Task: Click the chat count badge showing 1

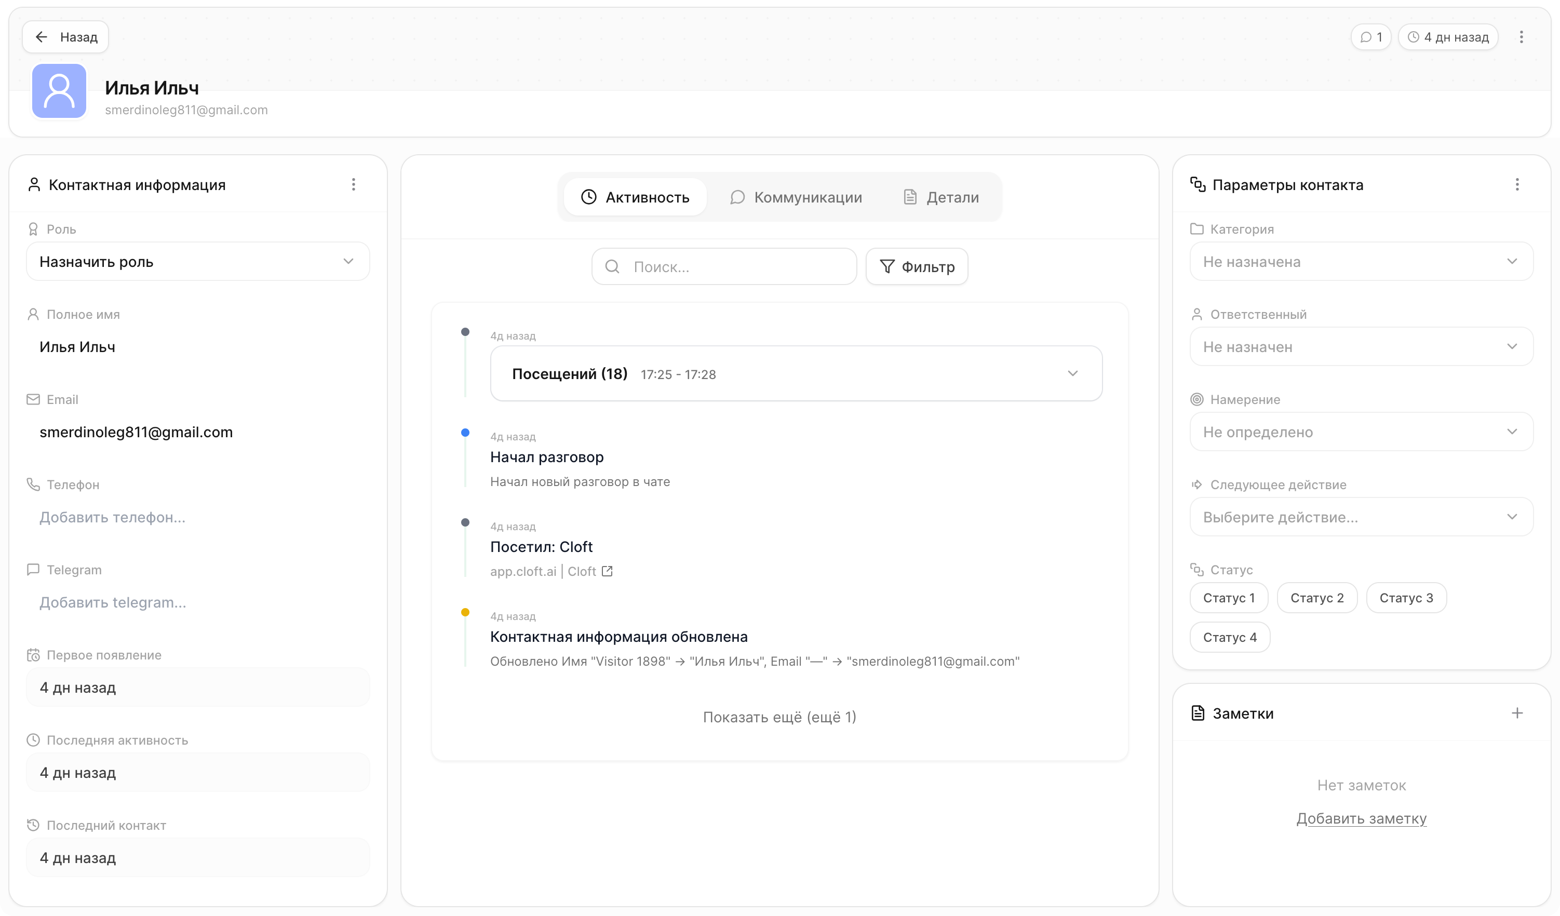Action: 1370,37
